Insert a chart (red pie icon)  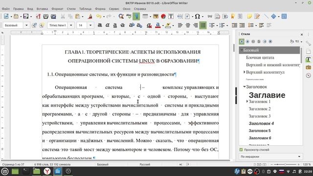click(x=163, y=16)
